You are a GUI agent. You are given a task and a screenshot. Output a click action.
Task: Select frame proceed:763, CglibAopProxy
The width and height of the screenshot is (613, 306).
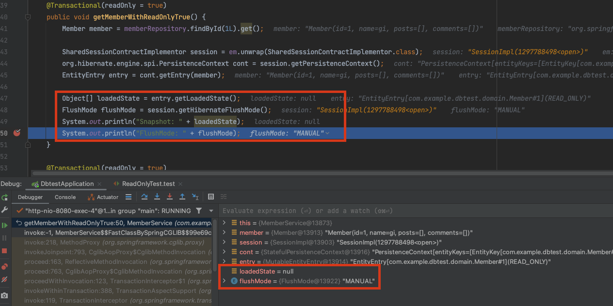click(x=113, y=271)
